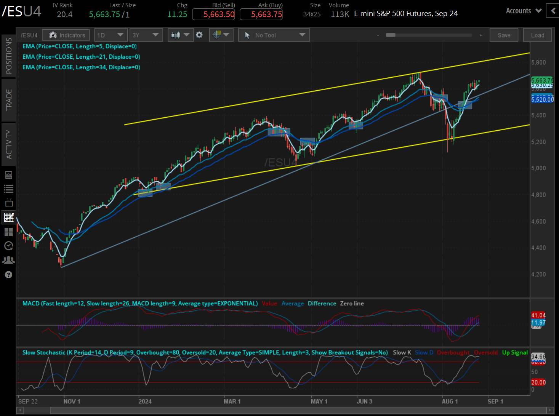
Task: Open the community/people icon in sidebar
Action: pos(9,260)
